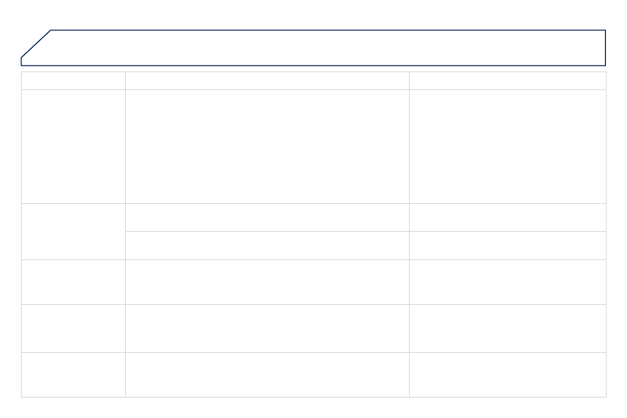Click the lower split cell in the middle column
This screenshot has height=418, width=627.
tap(267, 245)
